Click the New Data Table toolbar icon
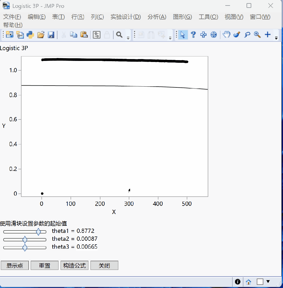283x288 pixels. click(9, 35)
